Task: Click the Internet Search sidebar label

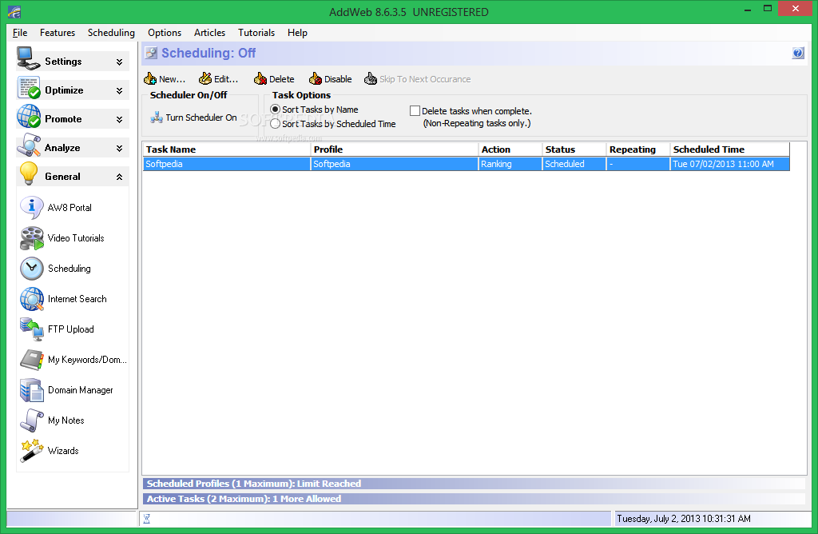Action: point(77,299)
